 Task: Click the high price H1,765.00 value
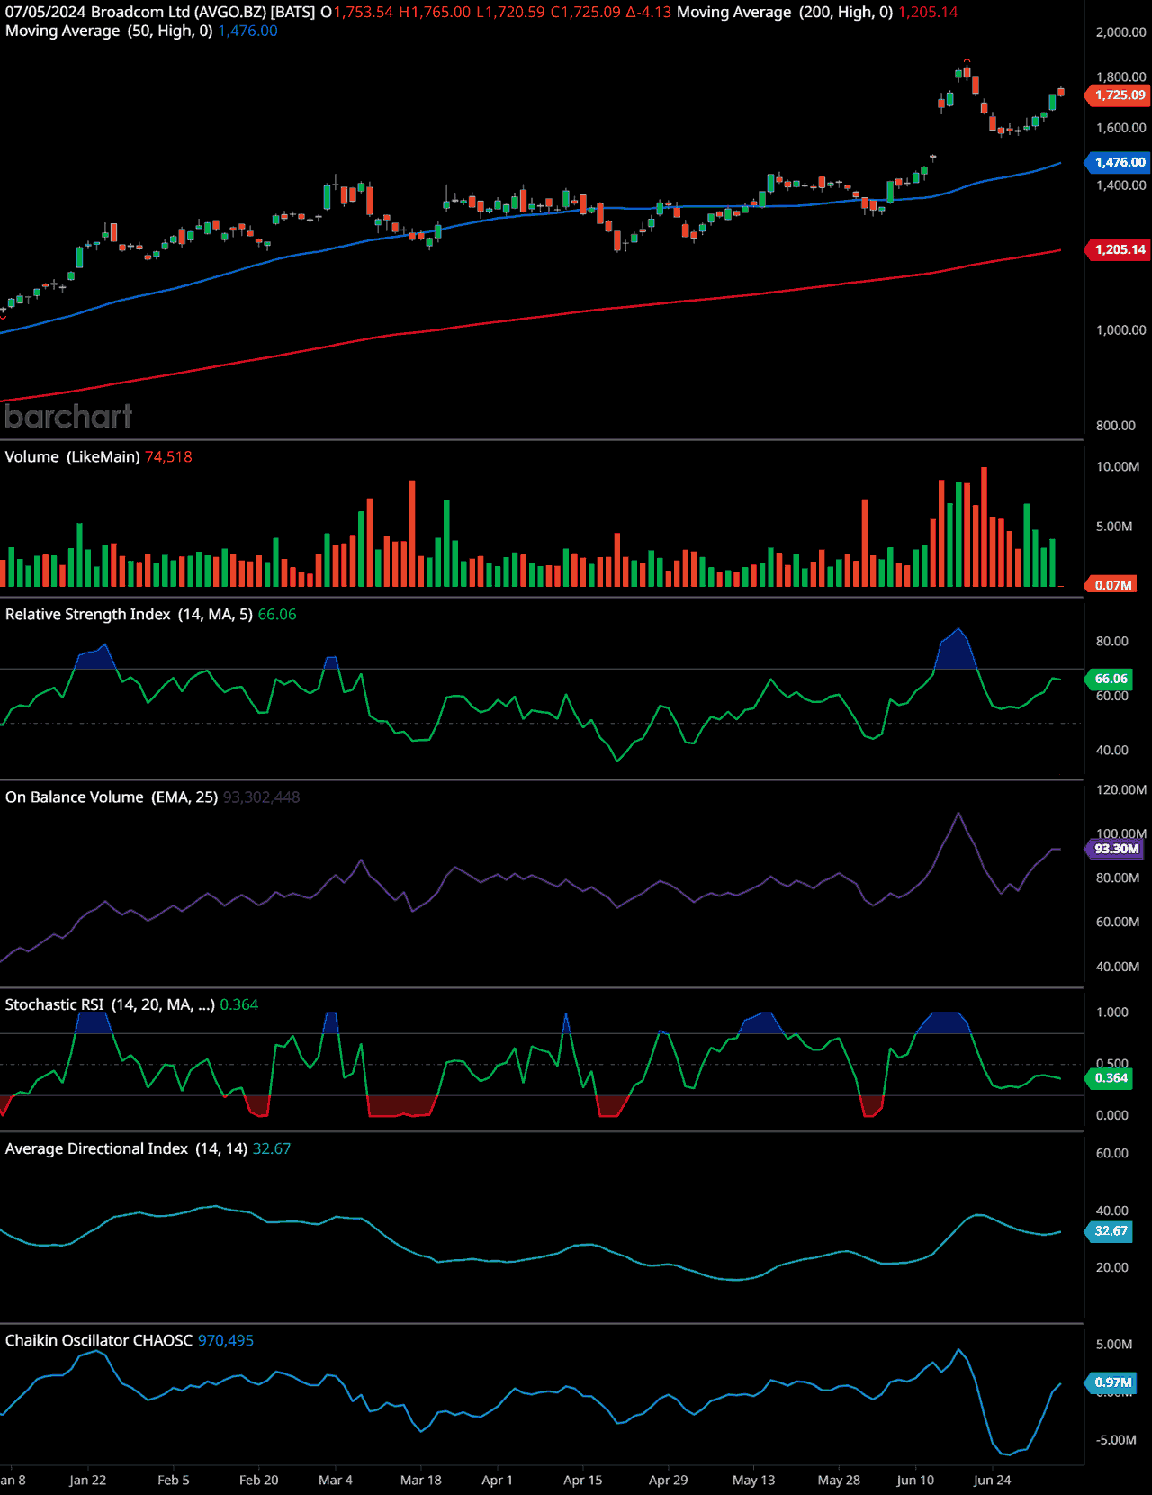click(435, 13)
